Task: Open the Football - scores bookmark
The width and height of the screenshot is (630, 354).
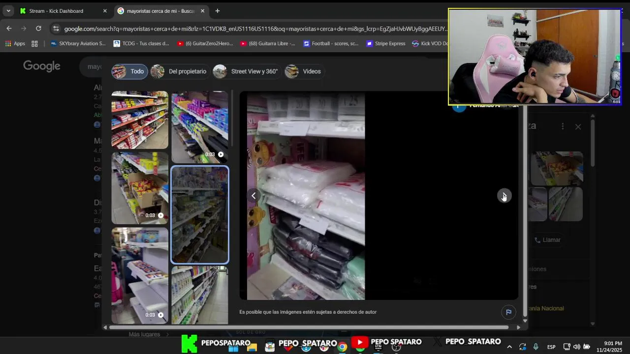Action: (x=331, y=43)
